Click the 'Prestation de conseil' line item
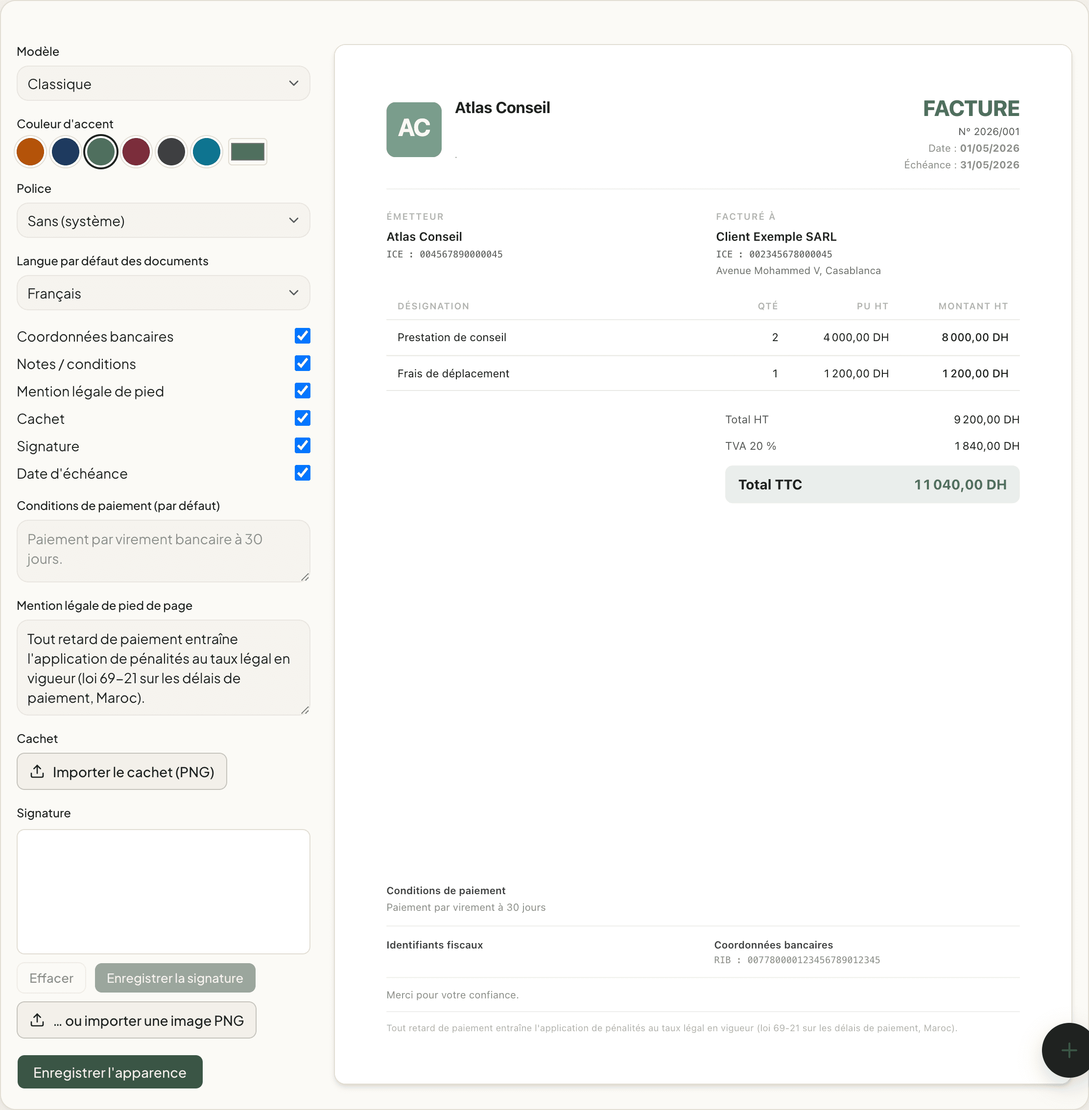 pyautogui.click(x=452, y=337)
